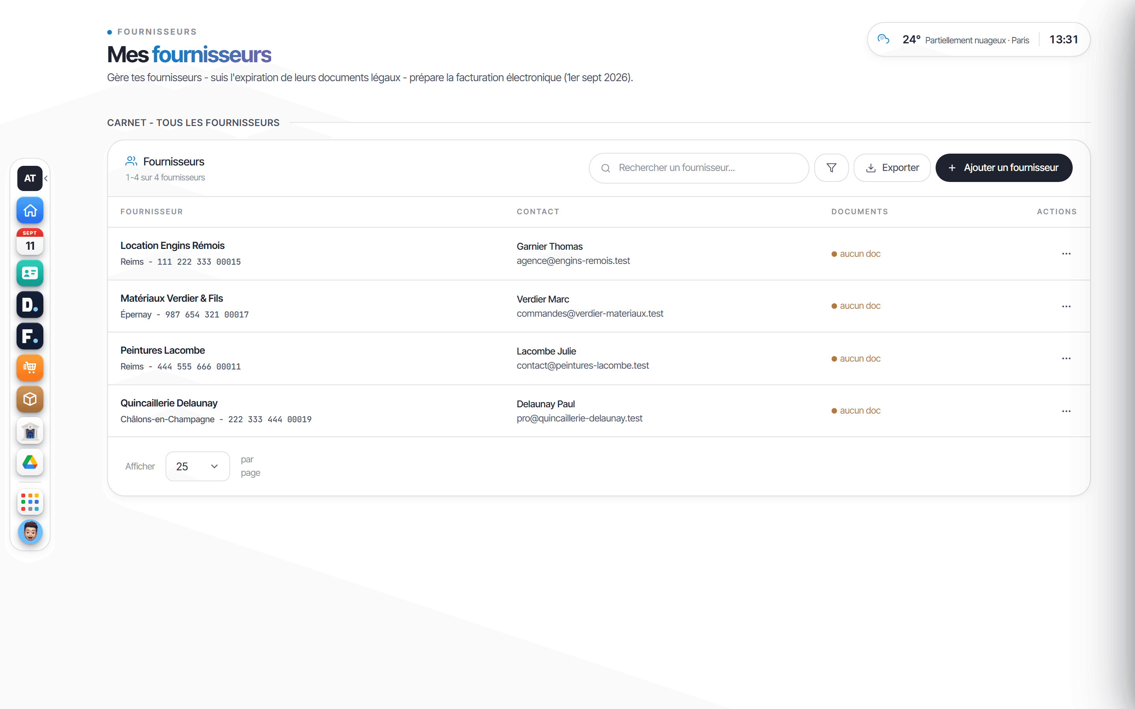Click the Exporter button
1135x709 pixels.
(x=891, y=167)
